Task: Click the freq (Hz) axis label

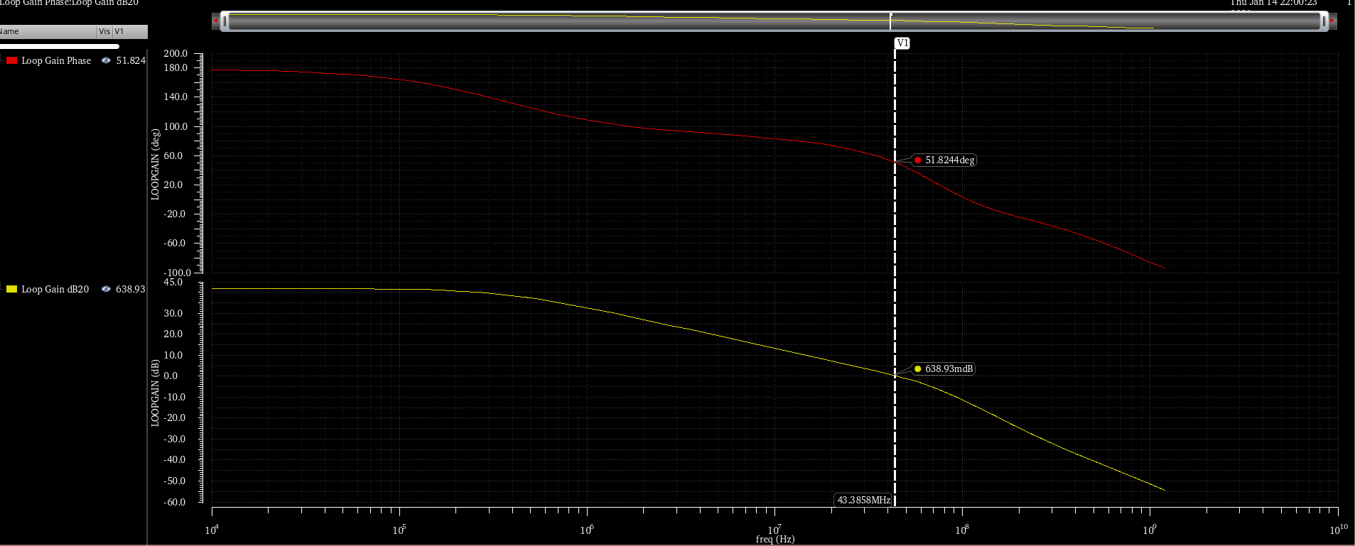Action: point(775,540)
